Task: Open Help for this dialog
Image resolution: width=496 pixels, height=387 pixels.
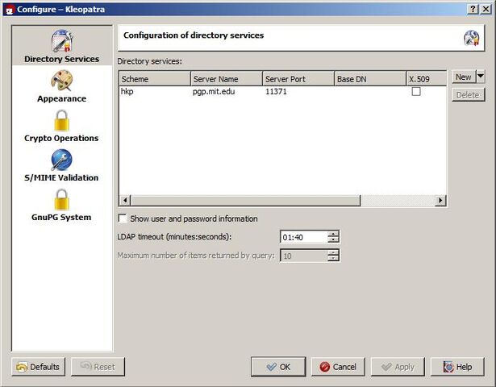Action: pos(457,367)
